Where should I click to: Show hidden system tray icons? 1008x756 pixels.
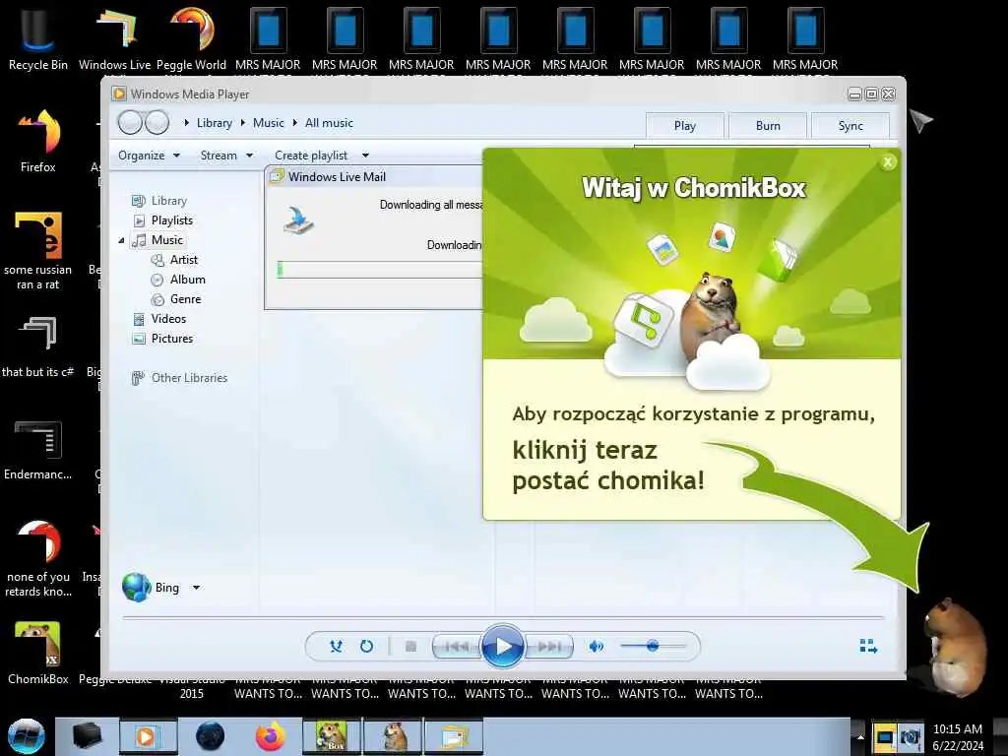point(859,736)
